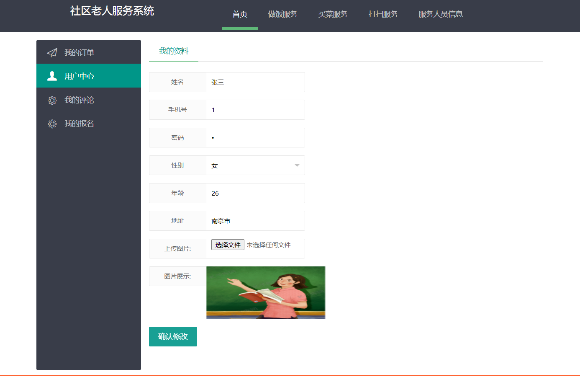Click the gear icon next to 我的报名
Viewport: 580px width, 377px height.
coord(51,124)
